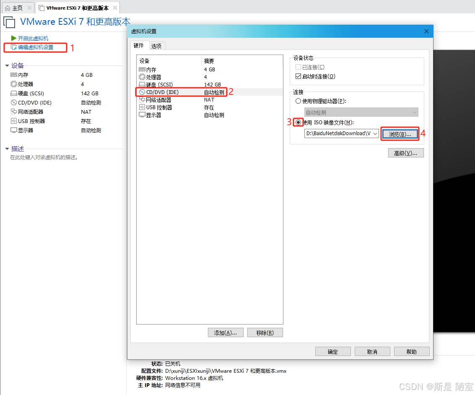Switch to the 选项 tab

(x=156, y=46)
